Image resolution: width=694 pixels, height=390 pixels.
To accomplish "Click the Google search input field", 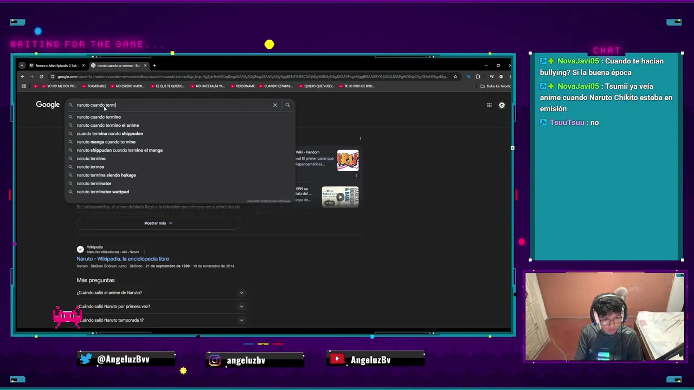I will pyautogui.click(x=173, y=105).
